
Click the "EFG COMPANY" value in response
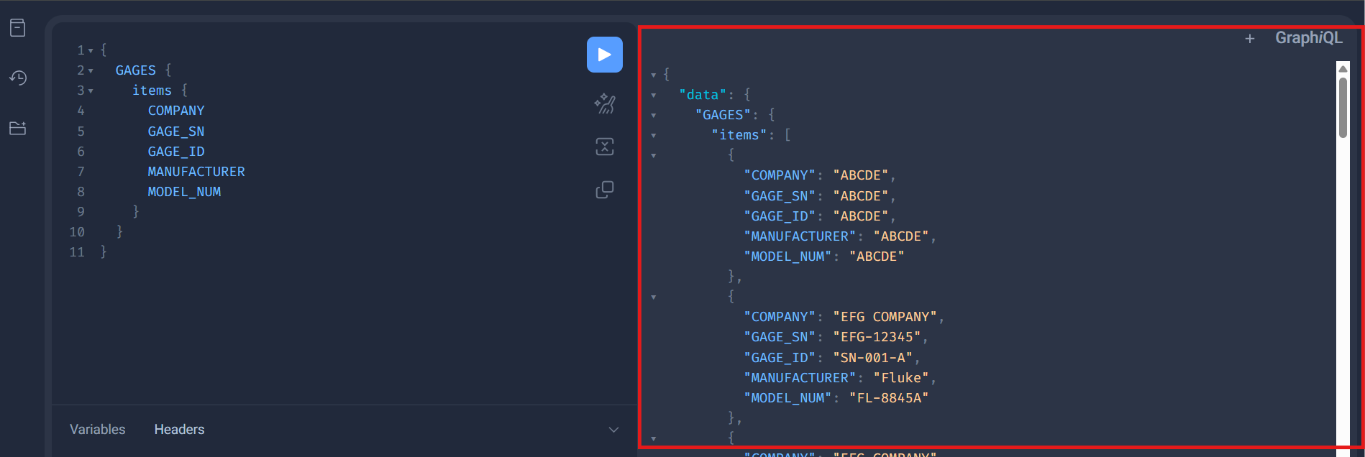tap(885, 317)
